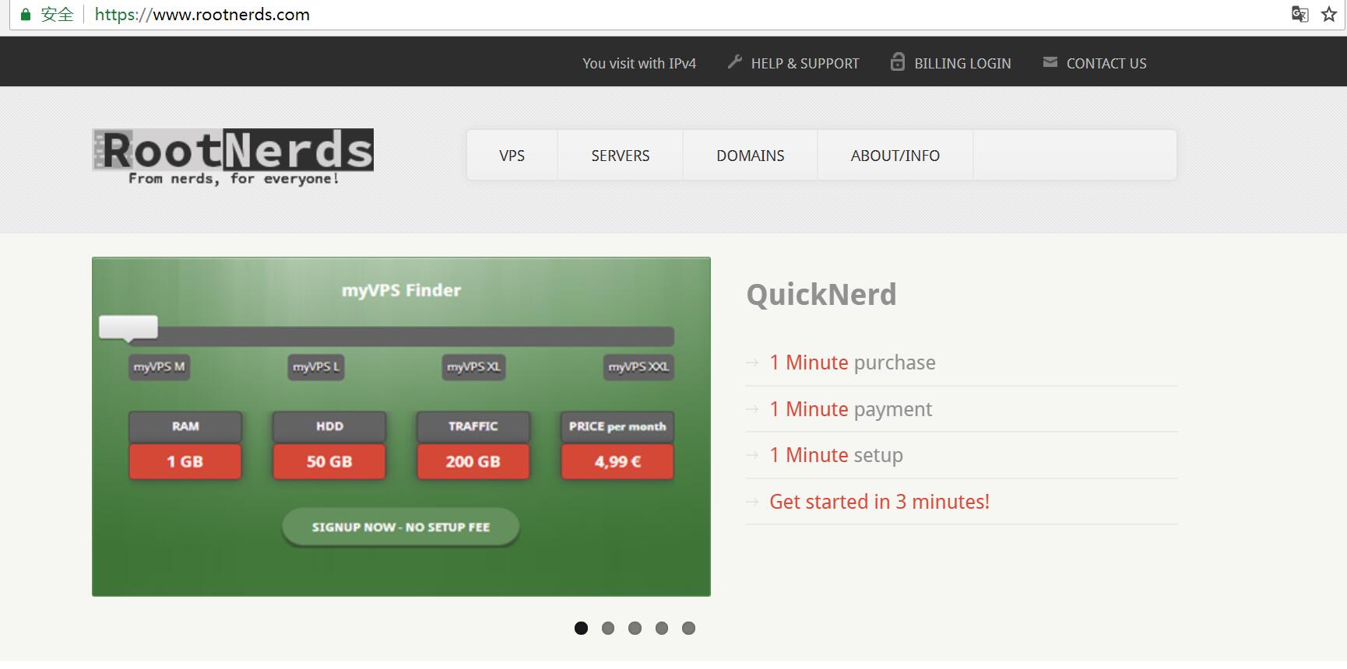The image size is (1347, 669).
Task: Click the QuickNerd heading
Action: (x=821, y=295)
